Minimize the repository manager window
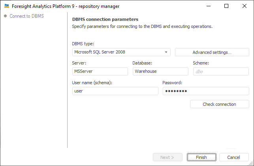This screenshot has height=166, width=254. click(208, 6)
